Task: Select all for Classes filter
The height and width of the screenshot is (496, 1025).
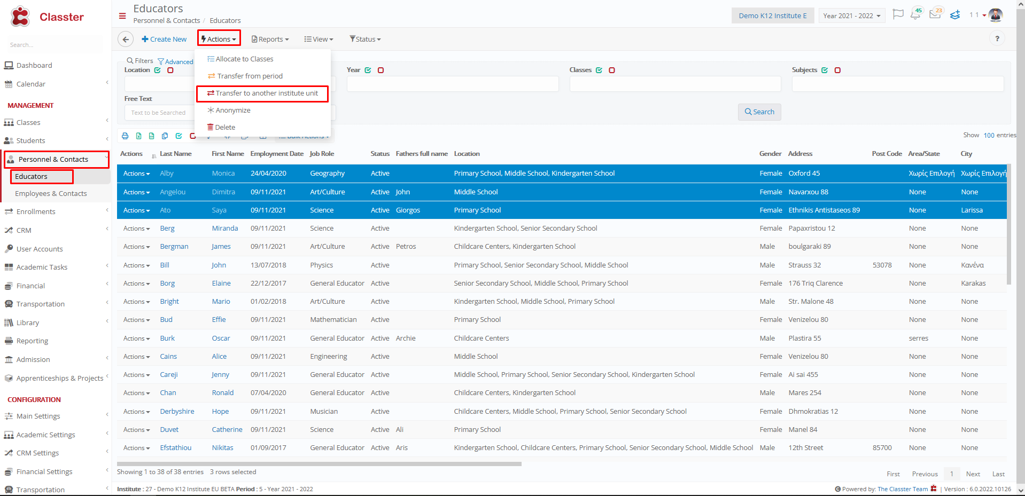Action: pyautogui.click(x=599, y=70)
